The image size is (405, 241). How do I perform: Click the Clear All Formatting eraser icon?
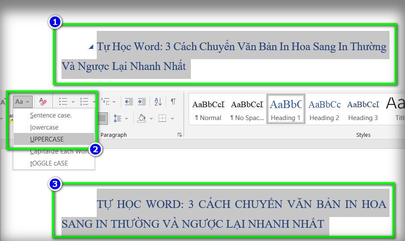pos(43,102)
